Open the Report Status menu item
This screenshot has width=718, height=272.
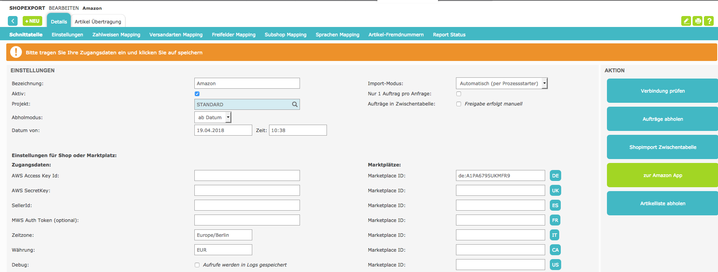coord(449,35)
